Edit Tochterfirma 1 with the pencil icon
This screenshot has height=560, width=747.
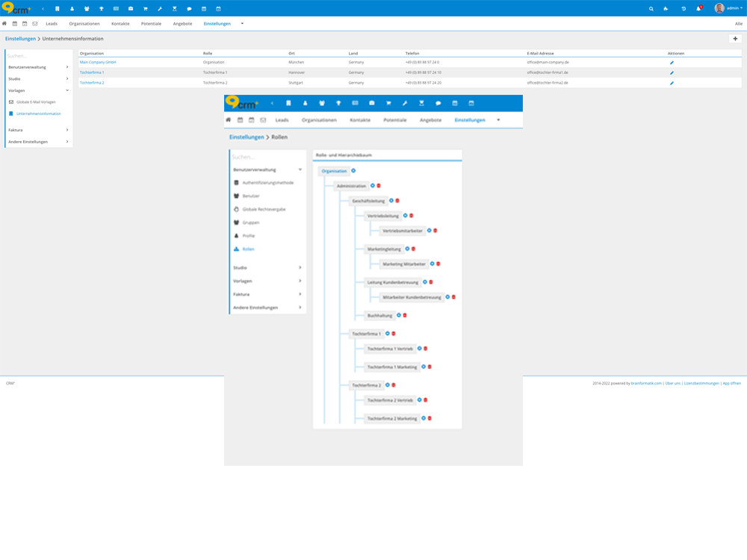[x=672, y=73]
